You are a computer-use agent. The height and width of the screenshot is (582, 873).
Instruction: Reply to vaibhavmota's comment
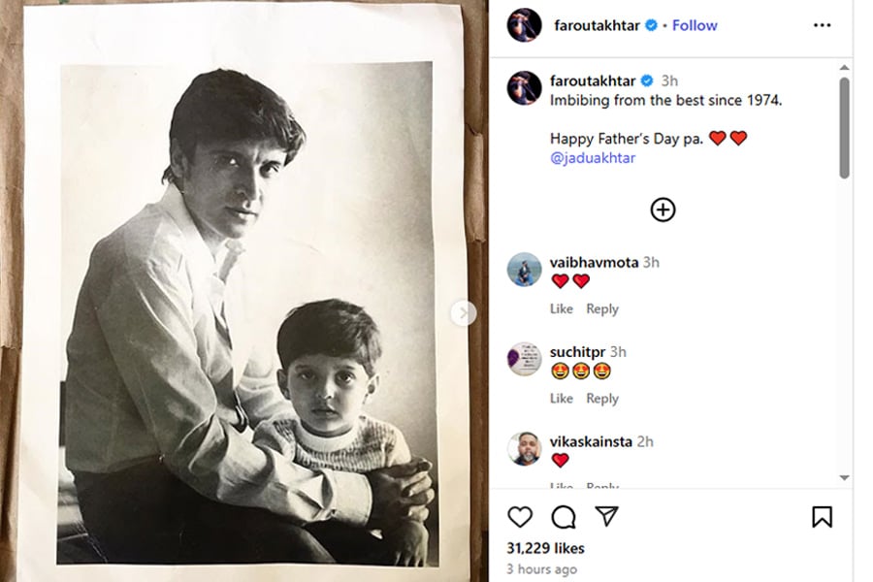602,308
